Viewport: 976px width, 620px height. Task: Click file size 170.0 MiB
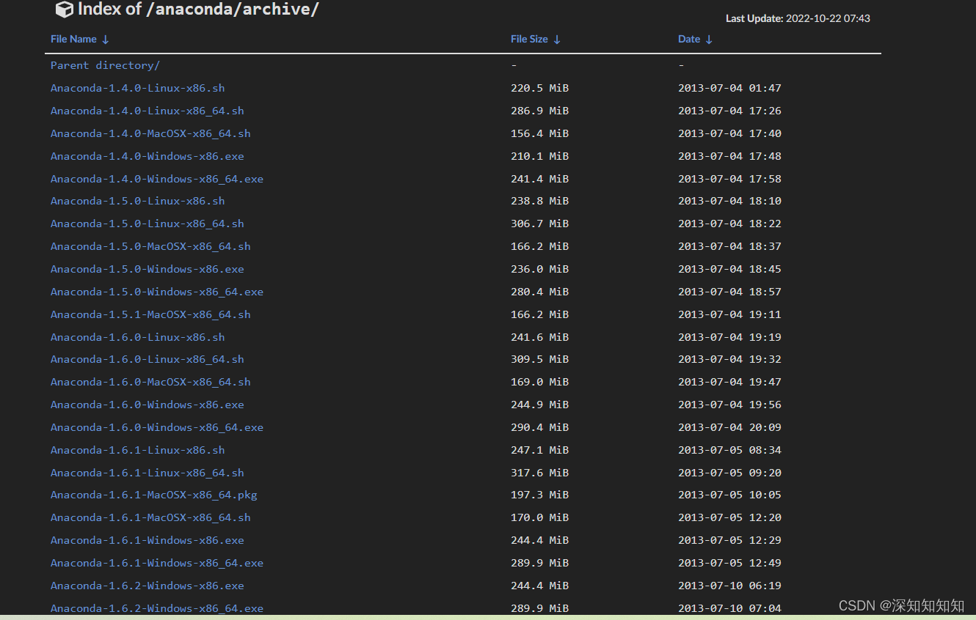tap(539, 517)
